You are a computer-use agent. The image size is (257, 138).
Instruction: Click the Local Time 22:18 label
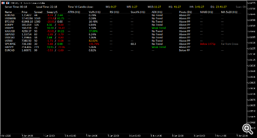(47, 7)
